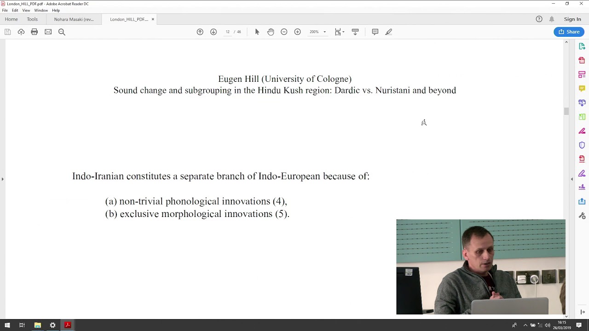Open Settings gear on the taskbar

coord(52,325)
